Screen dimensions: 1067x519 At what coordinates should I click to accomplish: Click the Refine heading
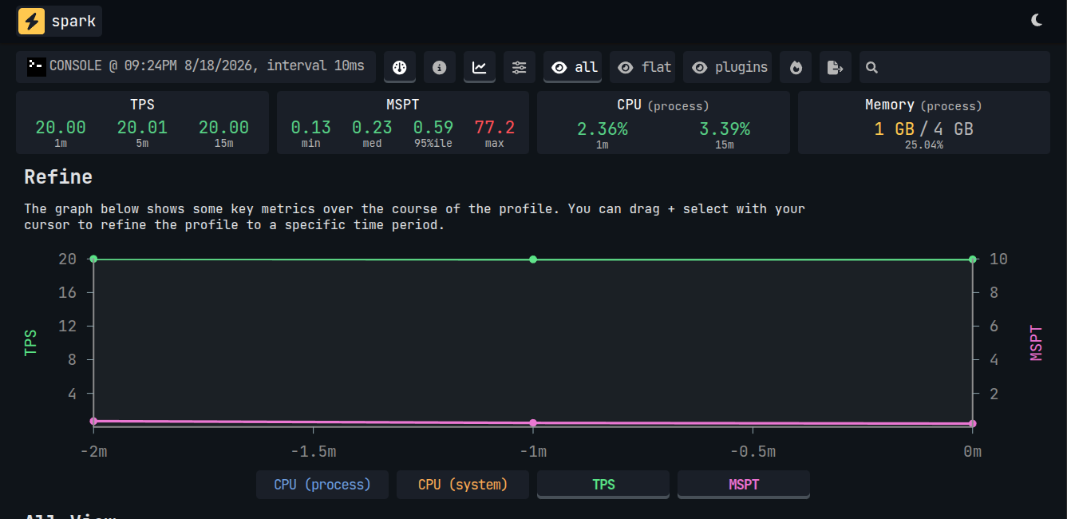(x=58, y=177)
